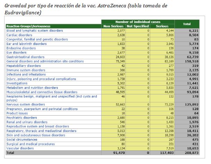Select Musculoskeletal and connective tissue disorders
The height and width of the screenshot is (164, 211).
tap(42, 92)
